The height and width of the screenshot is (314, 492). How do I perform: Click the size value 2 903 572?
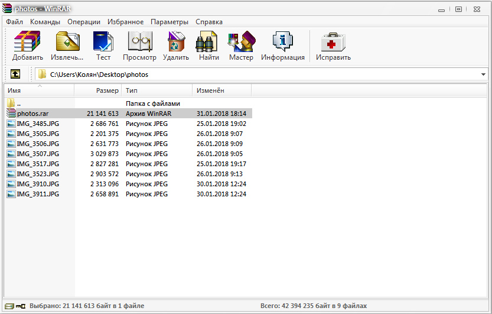click(x=105, y=174)
